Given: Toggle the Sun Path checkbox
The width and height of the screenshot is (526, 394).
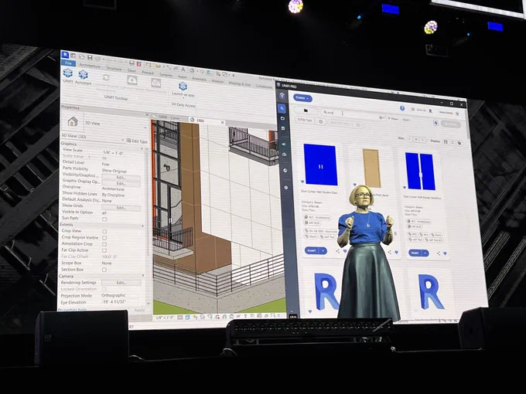Looking at the screenshot, I should tap(104, 219).
